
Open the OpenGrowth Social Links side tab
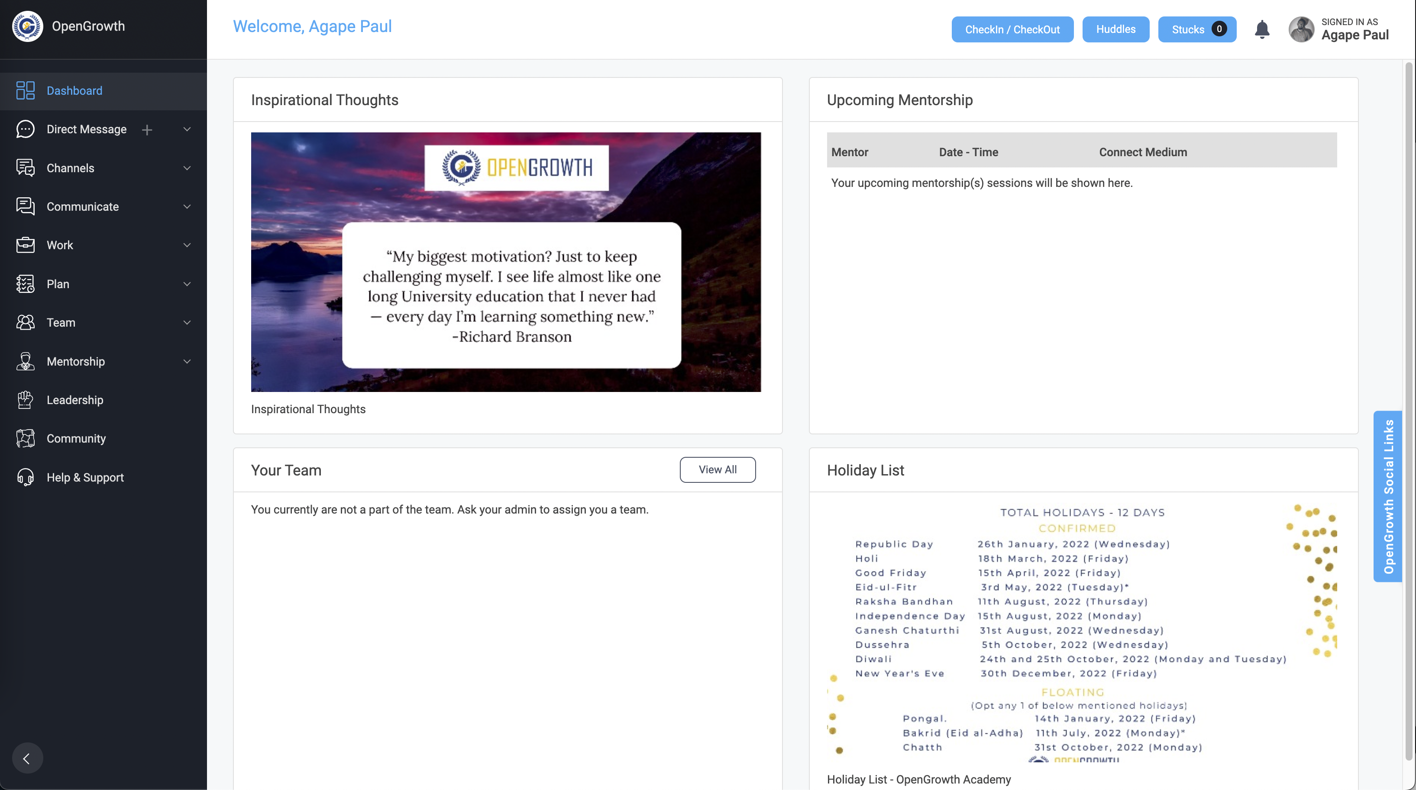click(x=1388, y=496)
